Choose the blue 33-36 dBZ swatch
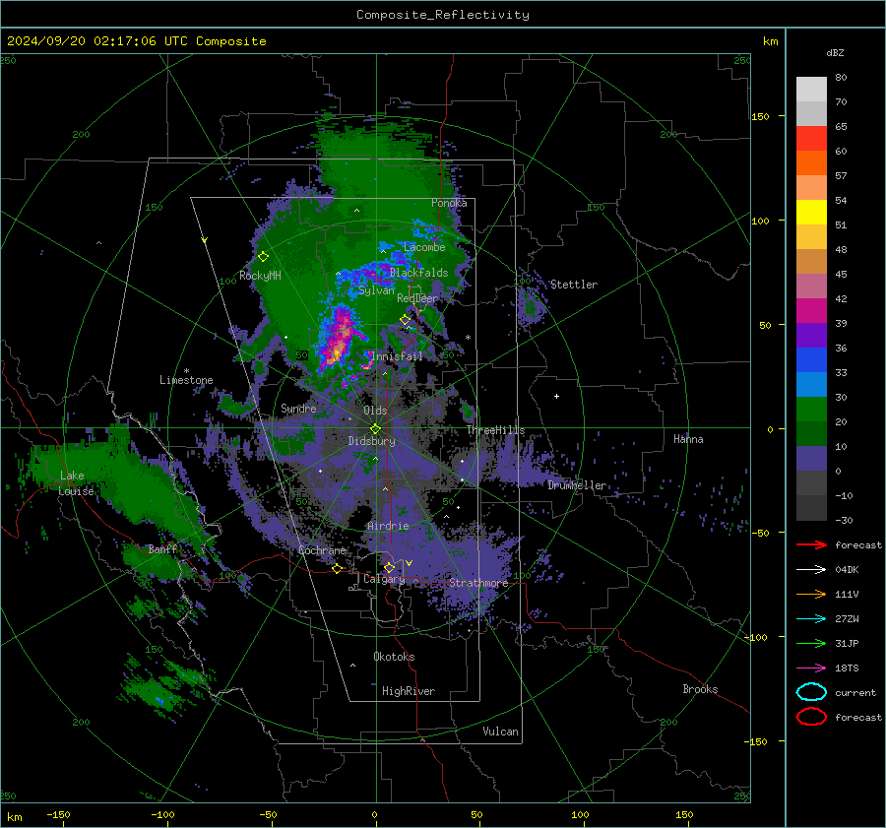The width and height of the screenshot is (886, 828). pos(811,360)
